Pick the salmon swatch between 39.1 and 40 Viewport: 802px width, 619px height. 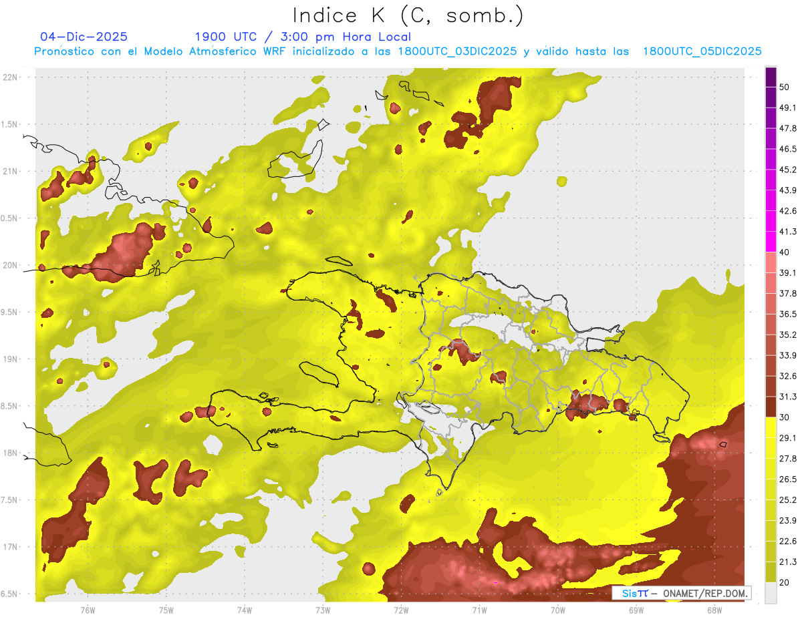coord(771,262)
